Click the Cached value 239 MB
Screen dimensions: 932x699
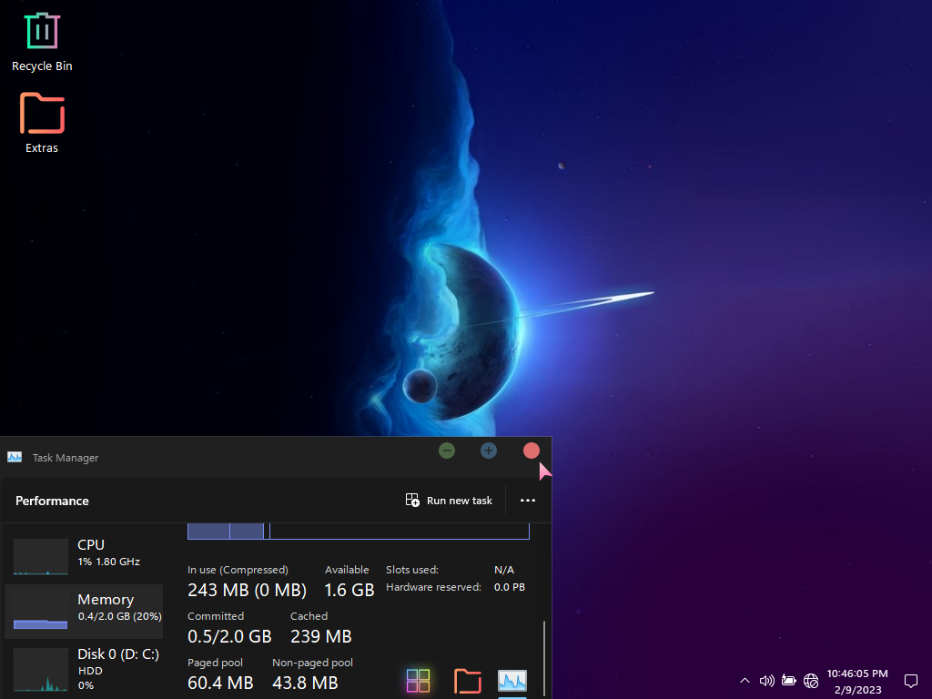[x=321, y=636]
